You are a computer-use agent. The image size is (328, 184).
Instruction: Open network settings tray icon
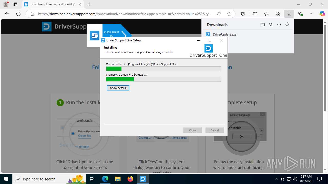point(289,179)
